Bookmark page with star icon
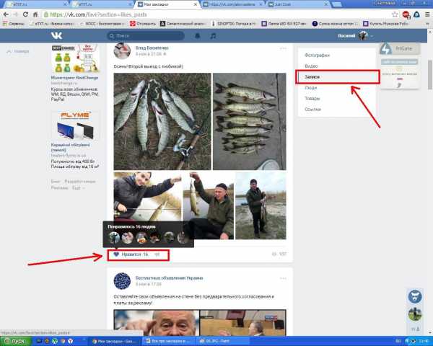Screen dimensions: 433x346 pyautogui.click(x=395, y=14)
